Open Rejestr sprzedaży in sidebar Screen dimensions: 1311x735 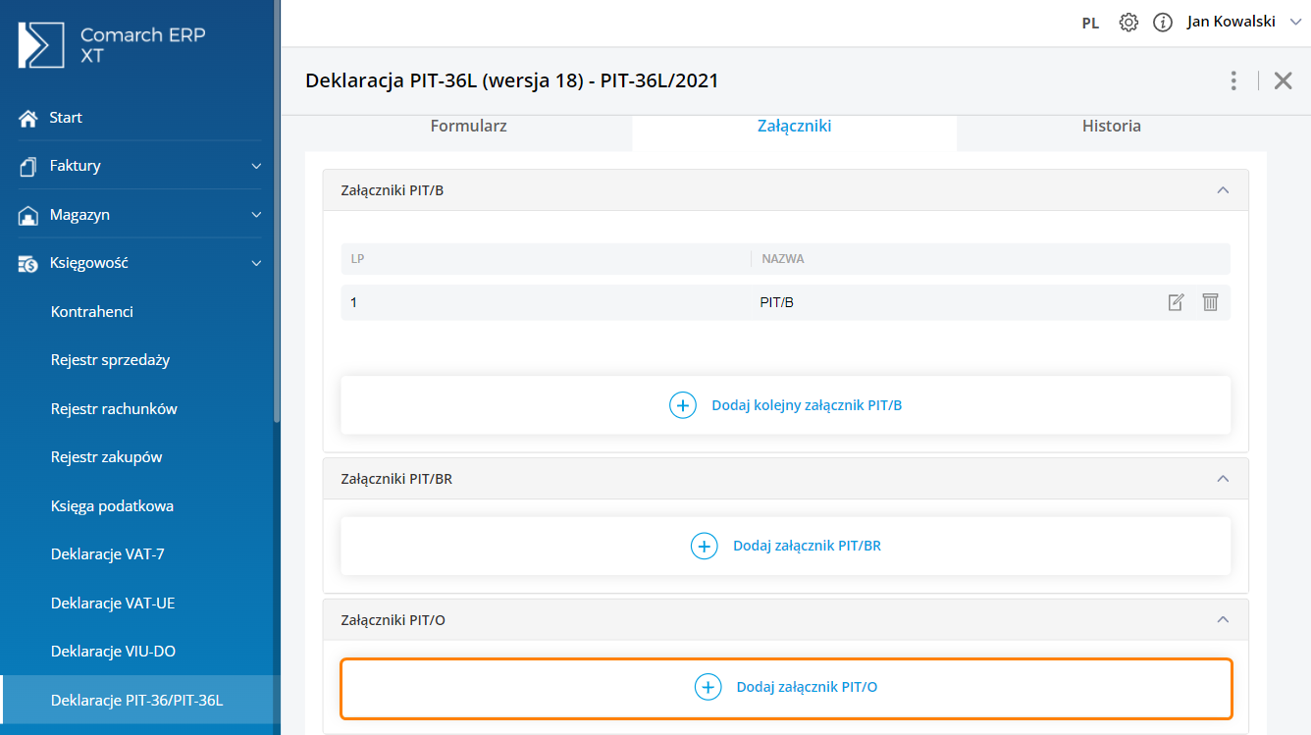110,360
